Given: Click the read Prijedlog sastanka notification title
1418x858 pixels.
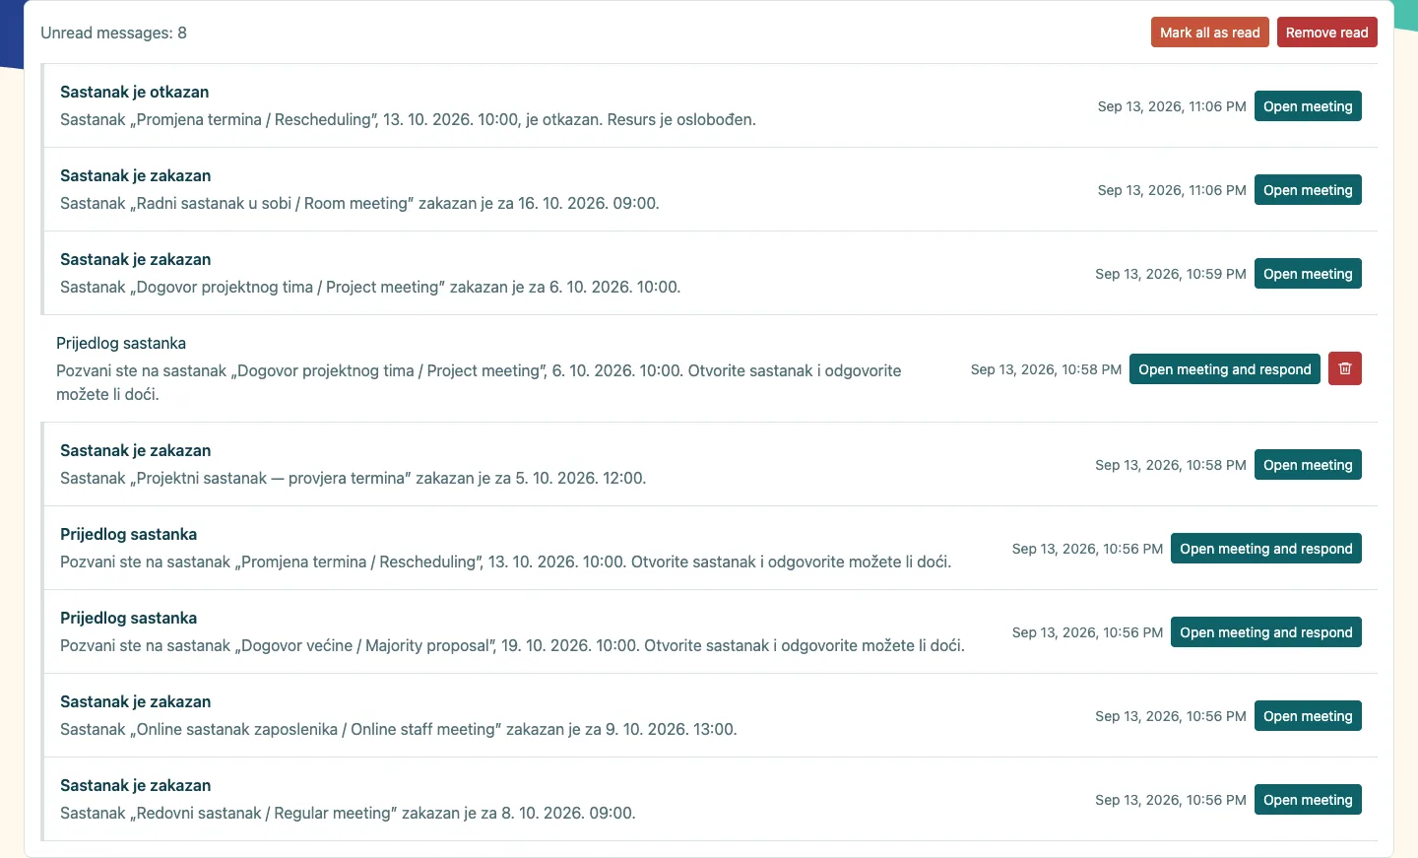Looking at the screenshot, I should pos(121,343).
